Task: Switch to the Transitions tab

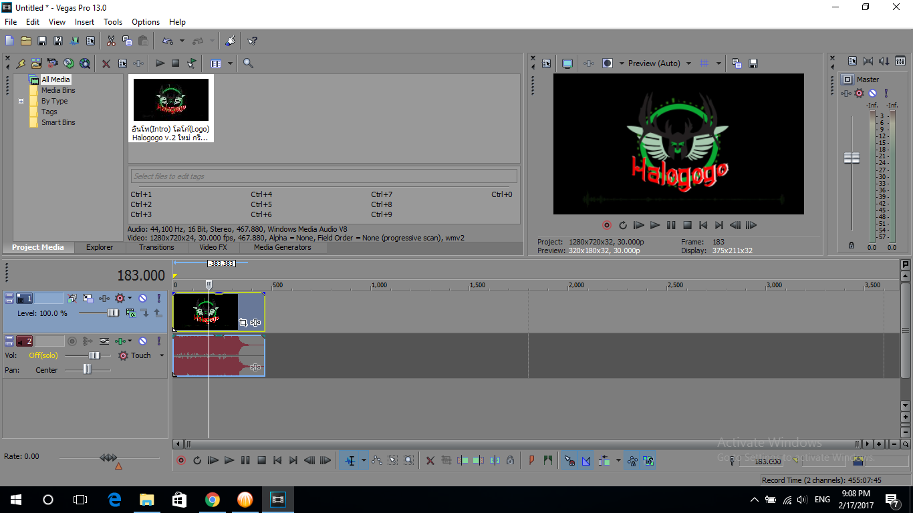Action: [156, 247]
